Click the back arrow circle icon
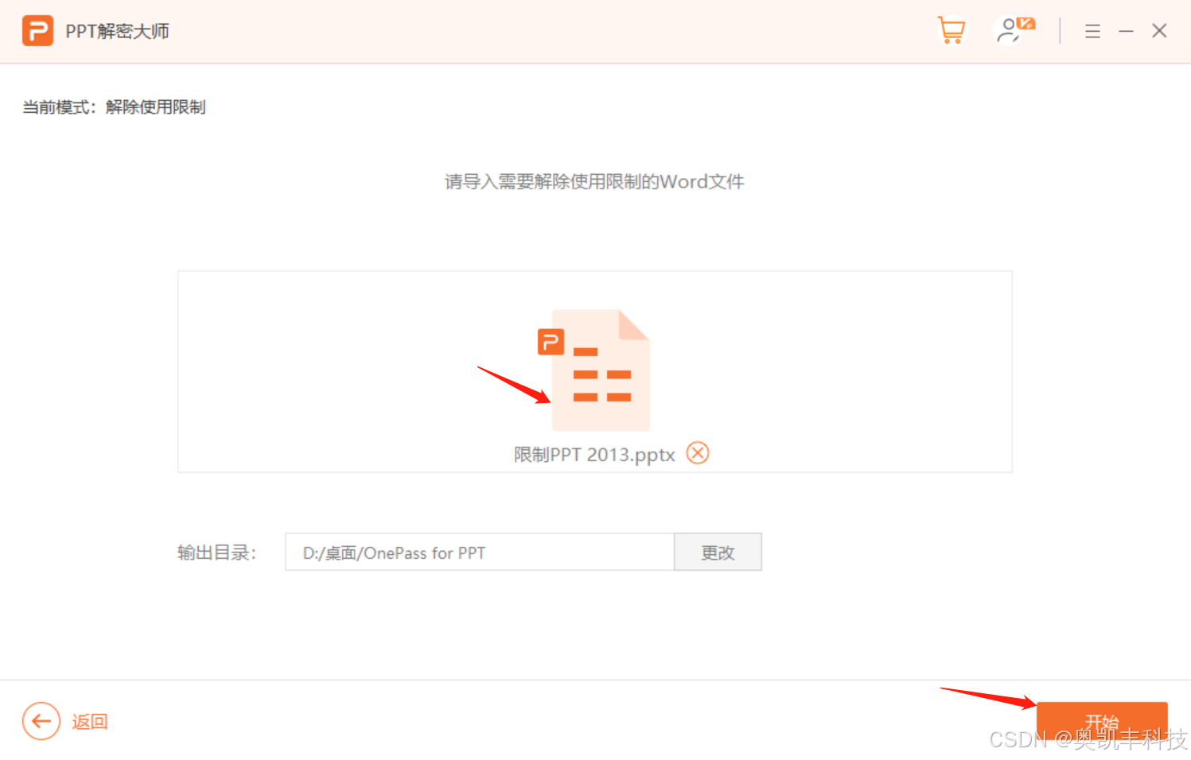 pyautogui.click(x=41, y=721)
